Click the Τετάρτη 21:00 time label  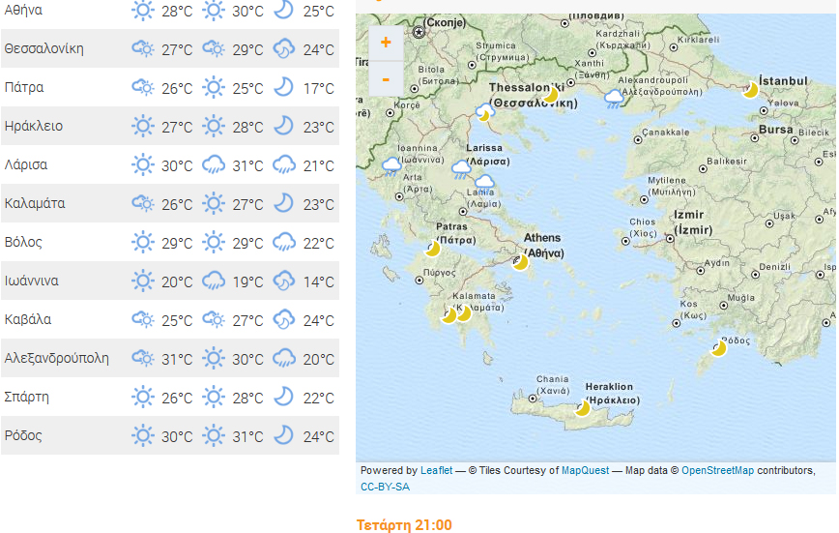coord(403,525)
